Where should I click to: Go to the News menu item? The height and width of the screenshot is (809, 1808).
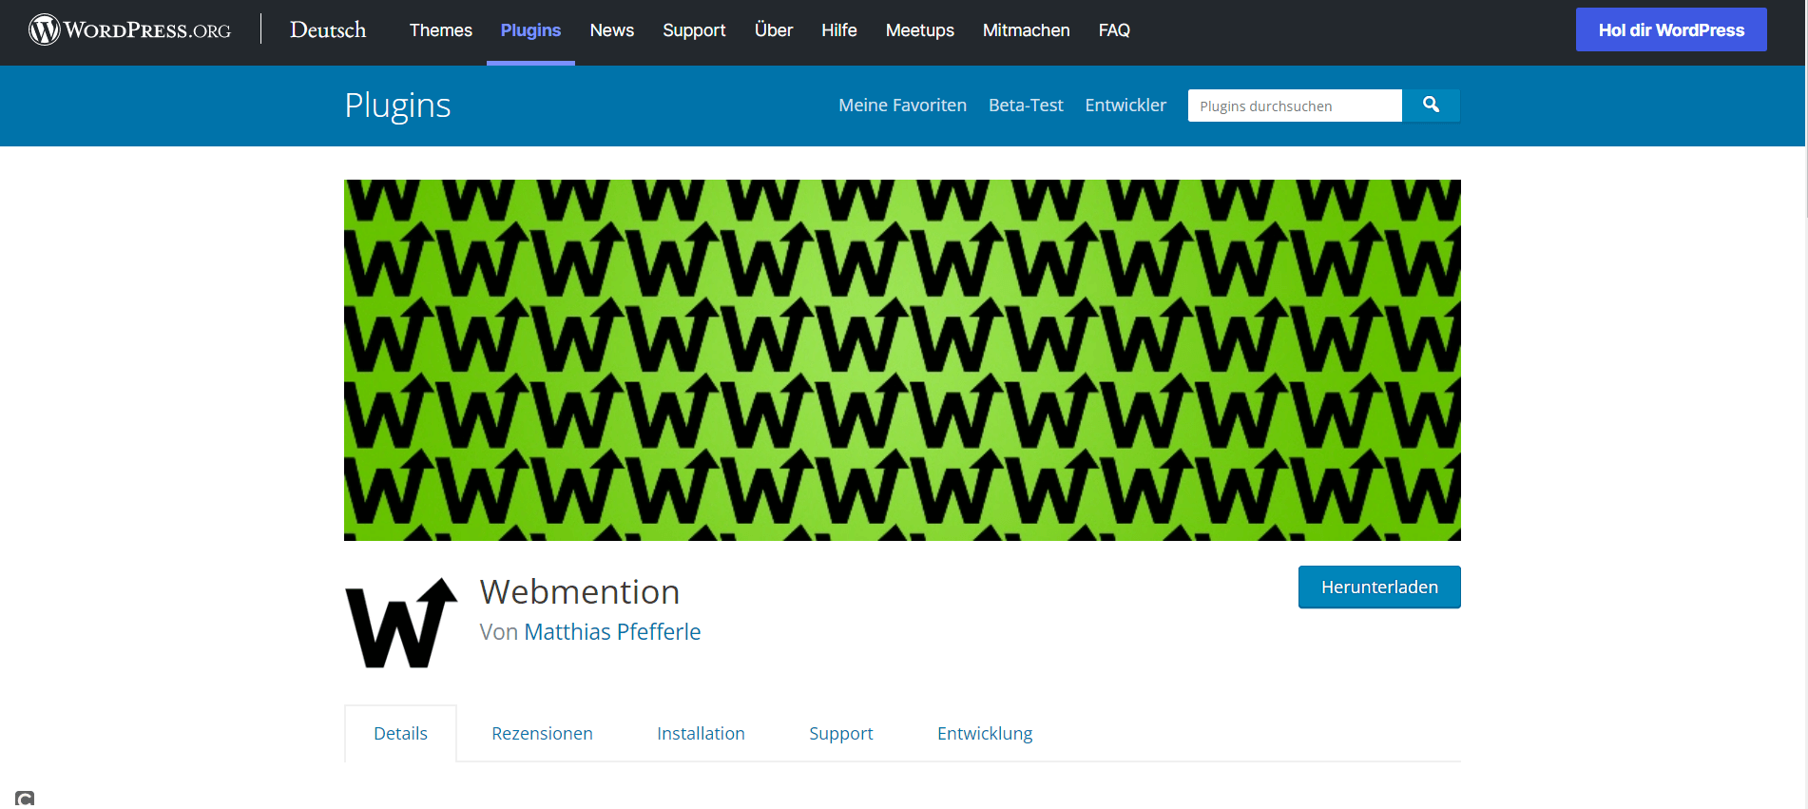pos(612,30)
